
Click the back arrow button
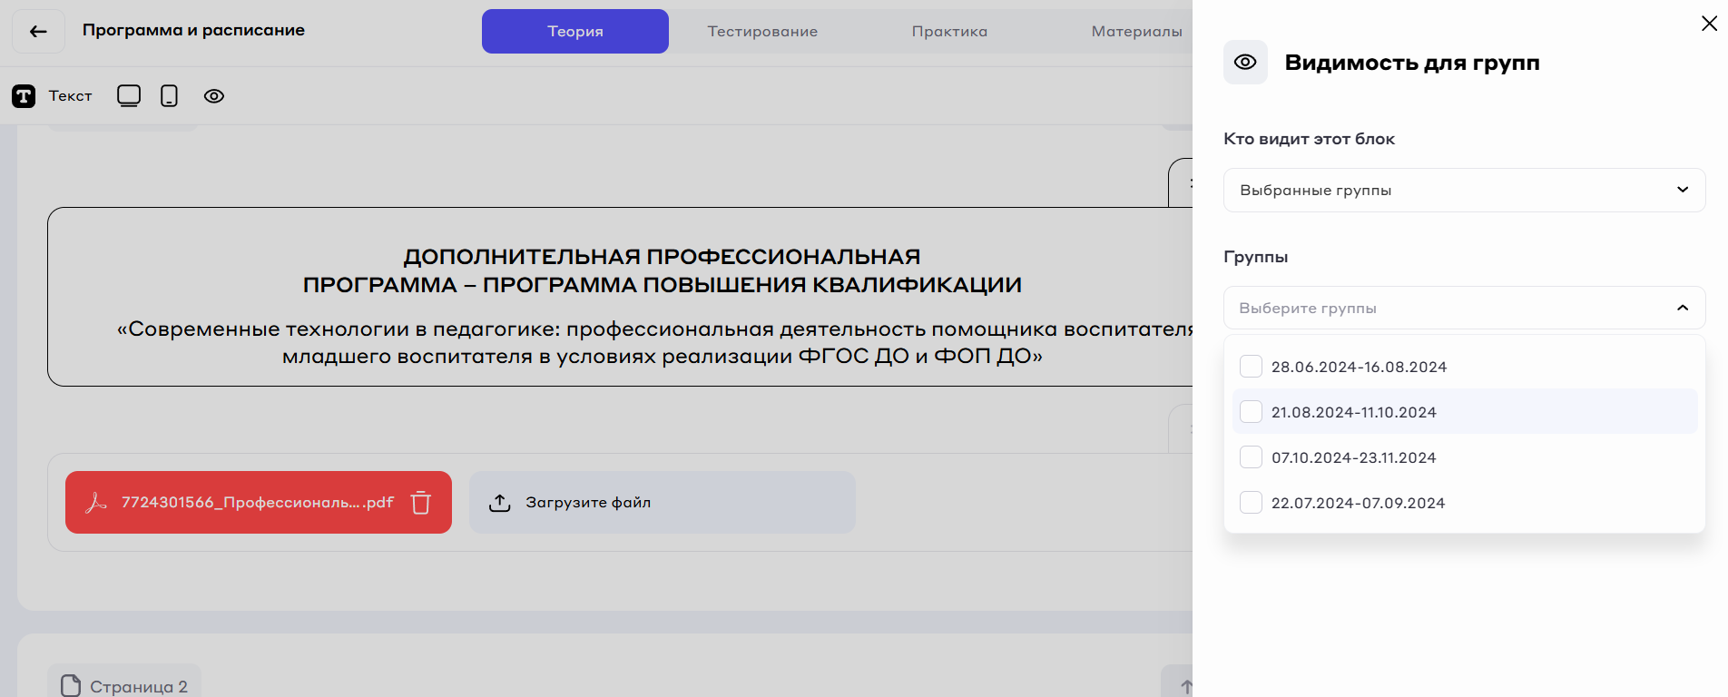(38, 32)
